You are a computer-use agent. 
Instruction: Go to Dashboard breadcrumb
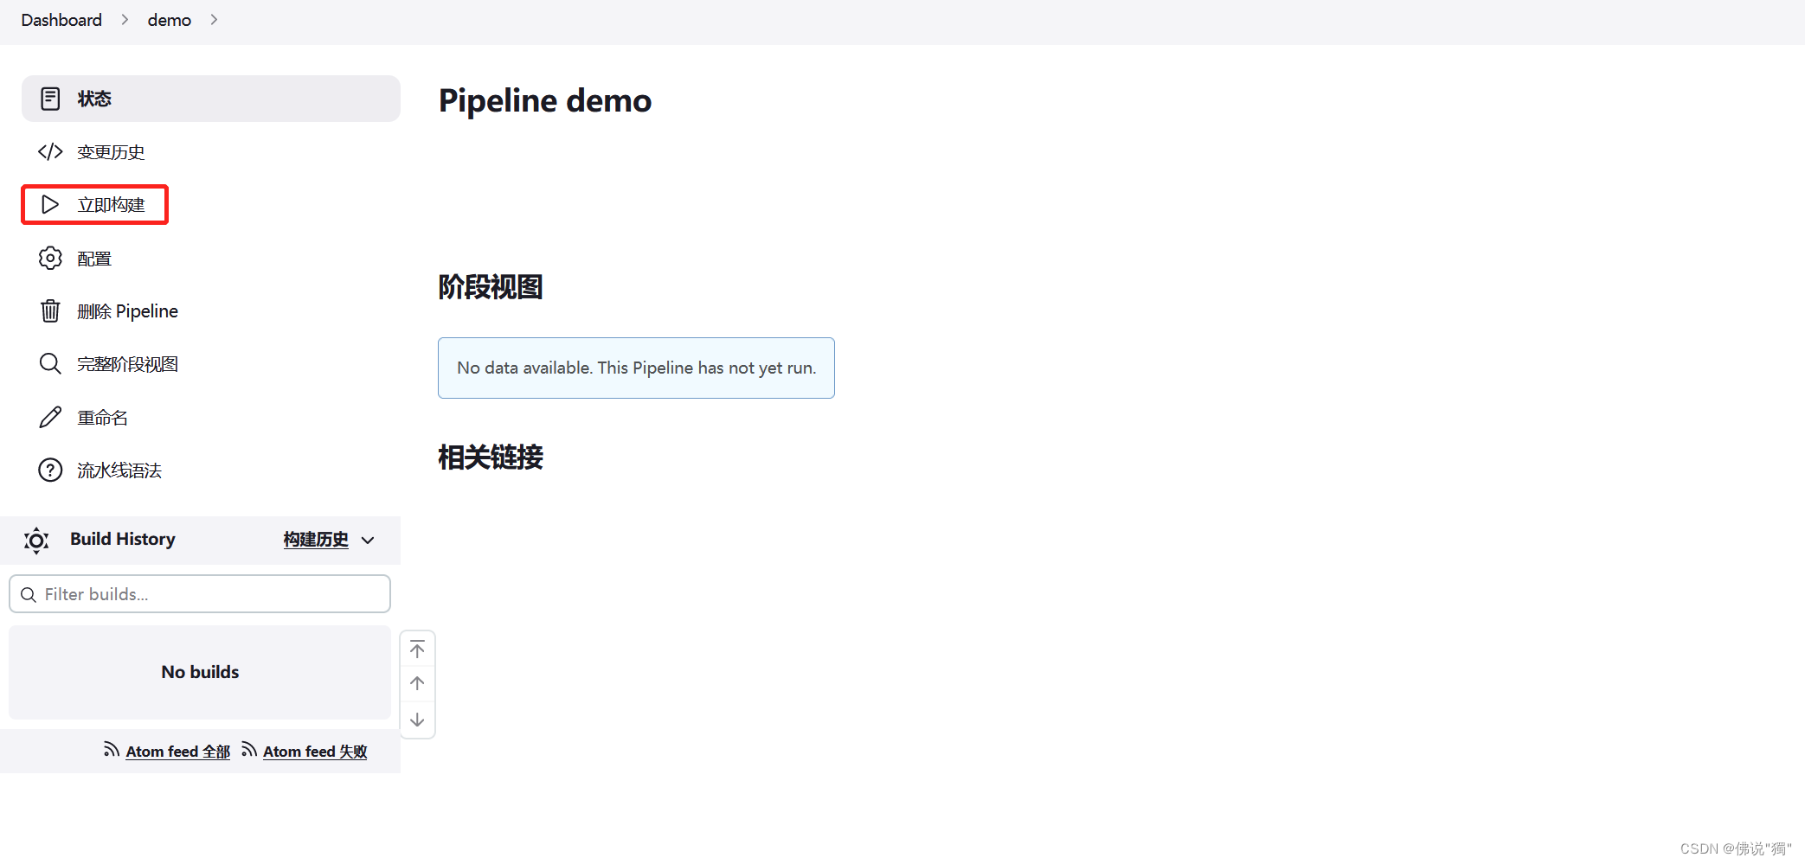(x=61, y=20)
